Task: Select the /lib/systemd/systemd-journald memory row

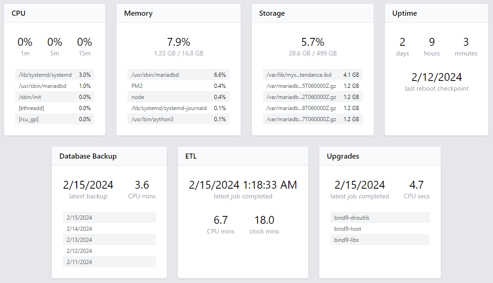Action: (179, 108)
